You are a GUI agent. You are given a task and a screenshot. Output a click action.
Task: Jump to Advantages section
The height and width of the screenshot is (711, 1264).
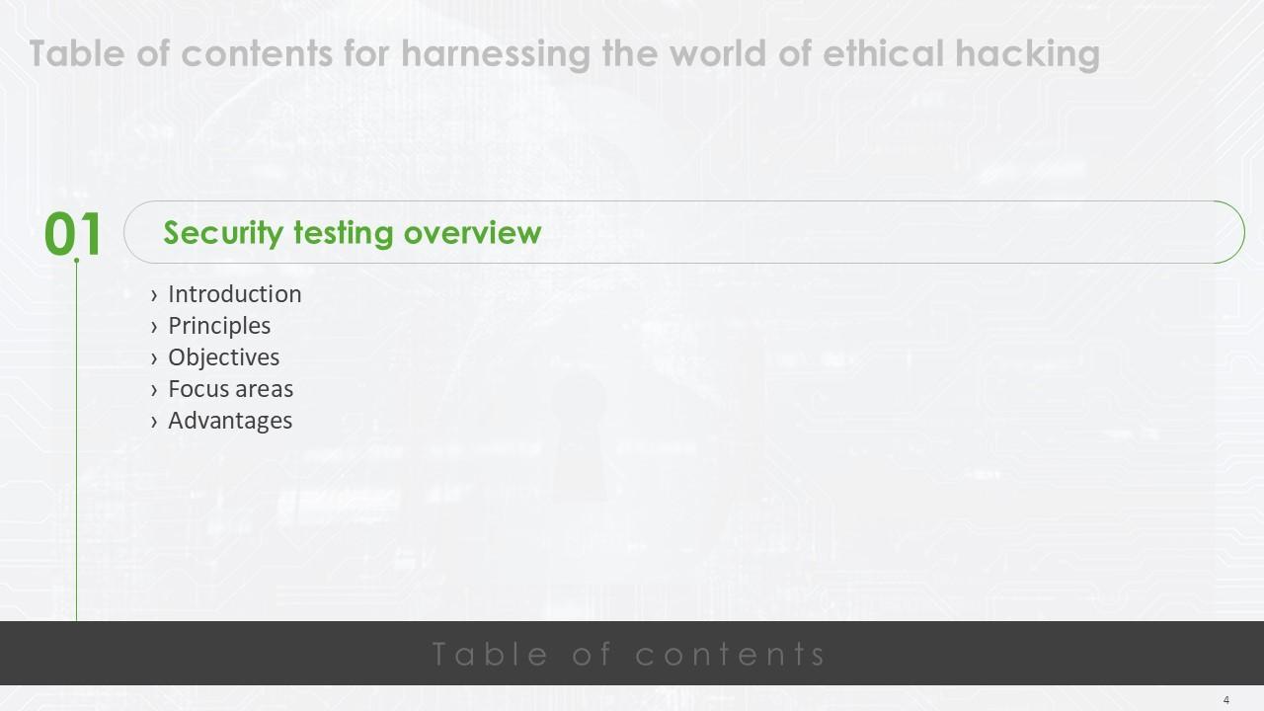(230, 421)
